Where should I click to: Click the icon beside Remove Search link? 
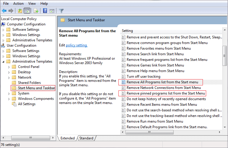point(123,54)
